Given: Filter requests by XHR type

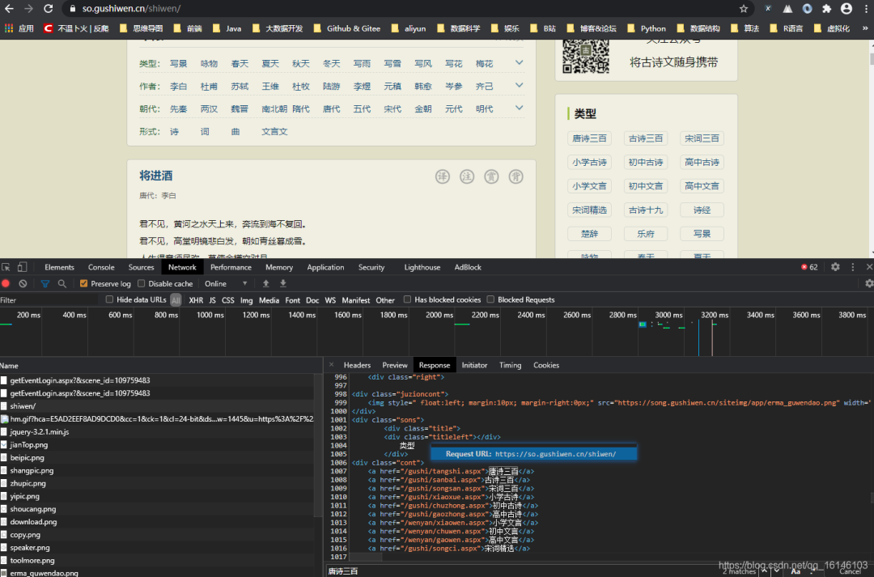Looking at the screenshot, I should pyautogui.click(x=196, y=300).
